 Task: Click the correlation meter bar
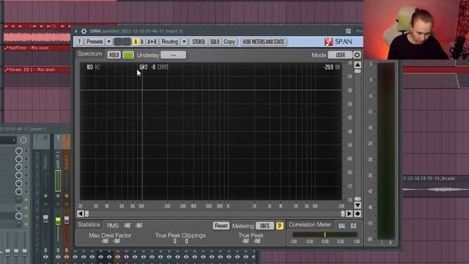(325, 235)
